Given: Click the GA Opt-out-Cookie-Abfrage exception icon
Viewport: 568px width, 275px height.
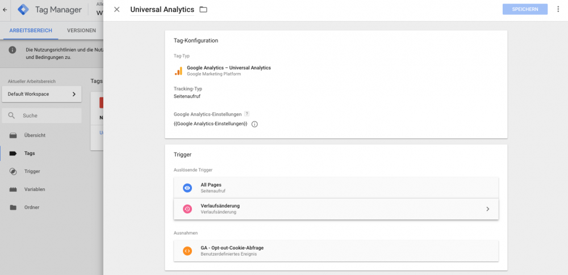Looking at the screenshot, I should [x=187, y=251].
